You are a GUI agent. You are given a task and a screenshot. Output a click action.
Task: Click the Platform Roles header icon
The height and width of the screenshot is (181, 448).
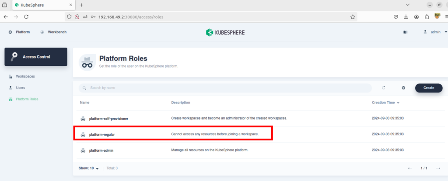coord(87,62)
